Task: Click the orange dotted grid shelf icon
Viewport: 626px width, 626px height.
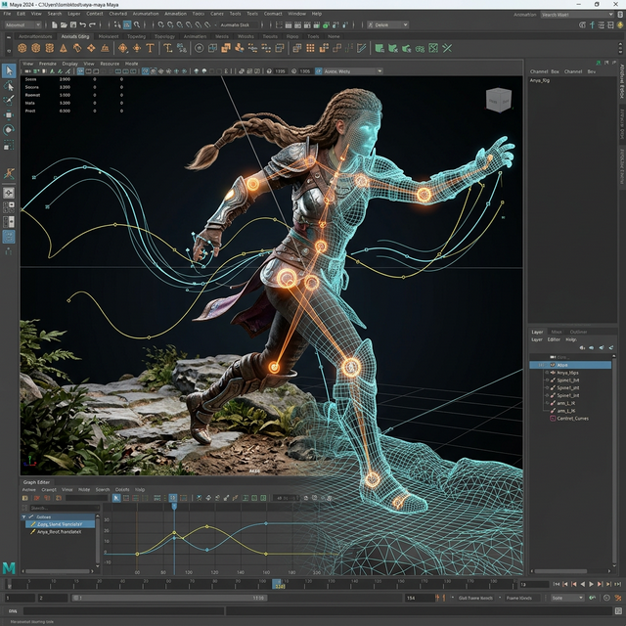Action: coord(310,48)
